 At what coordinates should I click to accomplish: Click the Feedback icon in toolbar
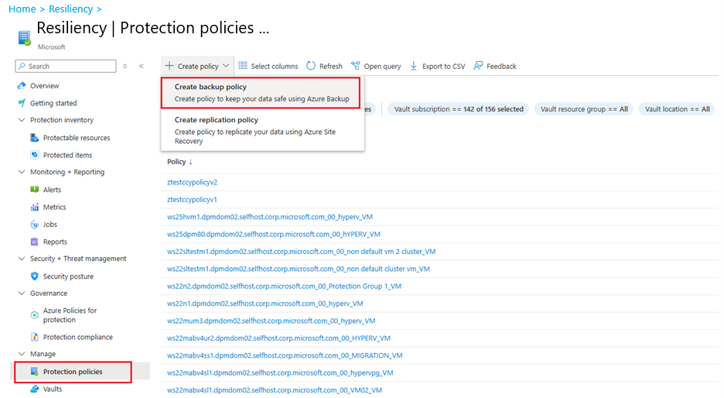(479, 67)
